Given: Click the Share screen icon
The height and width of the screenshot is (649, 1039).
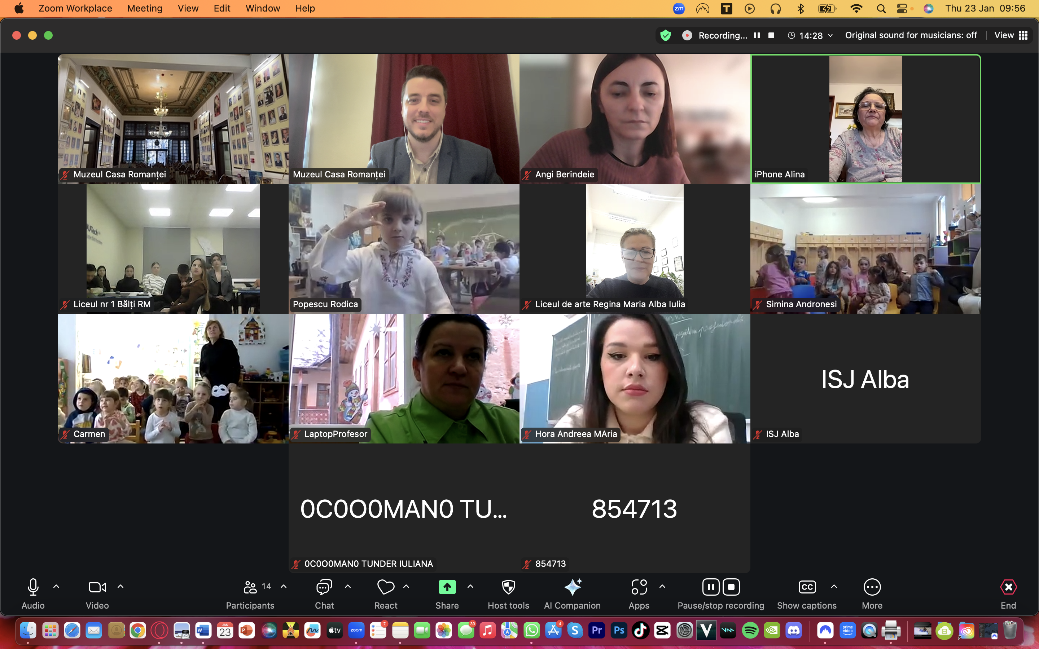Looking at the screenshot, I should point(447,587).
